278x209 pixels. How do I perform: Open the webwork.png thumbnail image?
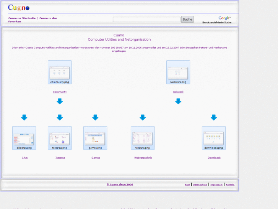(178, 72)
